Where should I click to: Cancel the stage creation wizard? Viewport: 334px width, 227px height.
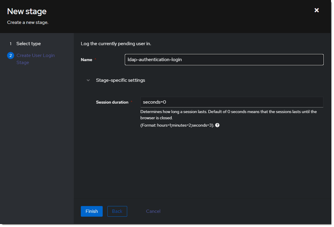153,211
